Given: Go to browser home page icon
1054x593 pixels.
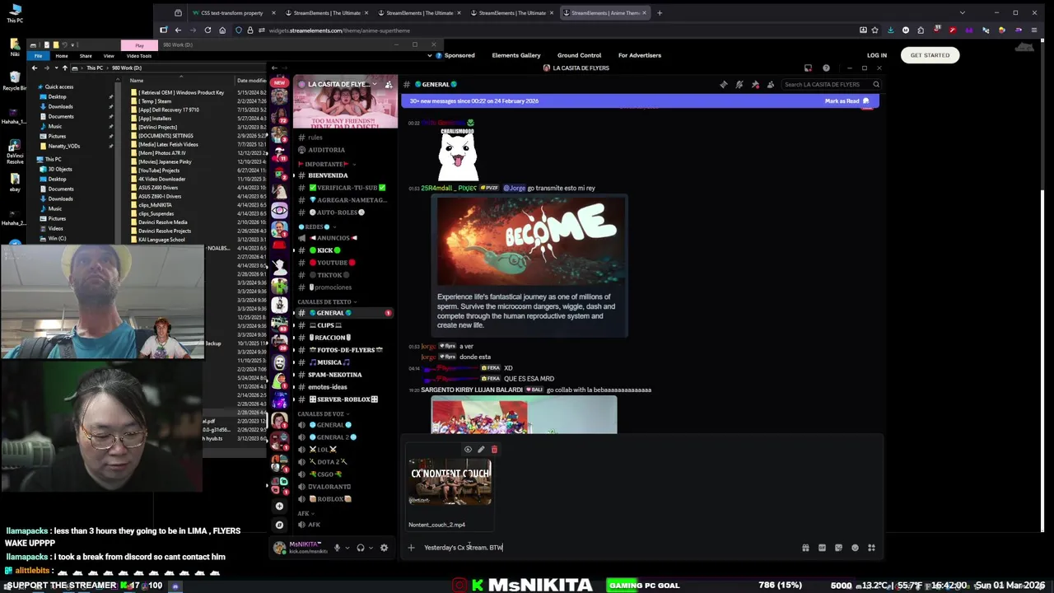Looking at the screenshot, I should 222,30.
